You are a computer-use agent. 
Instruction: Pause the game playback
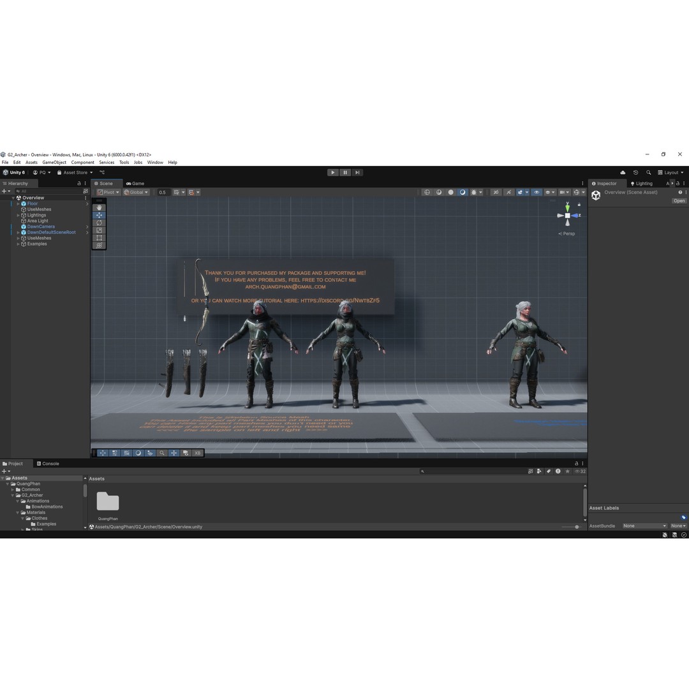345,173
